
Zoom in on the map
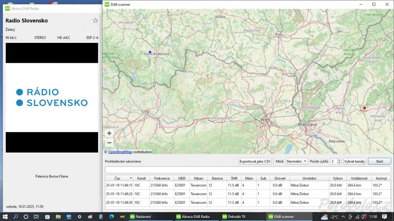pyautogui.click(x=109, y=133)
